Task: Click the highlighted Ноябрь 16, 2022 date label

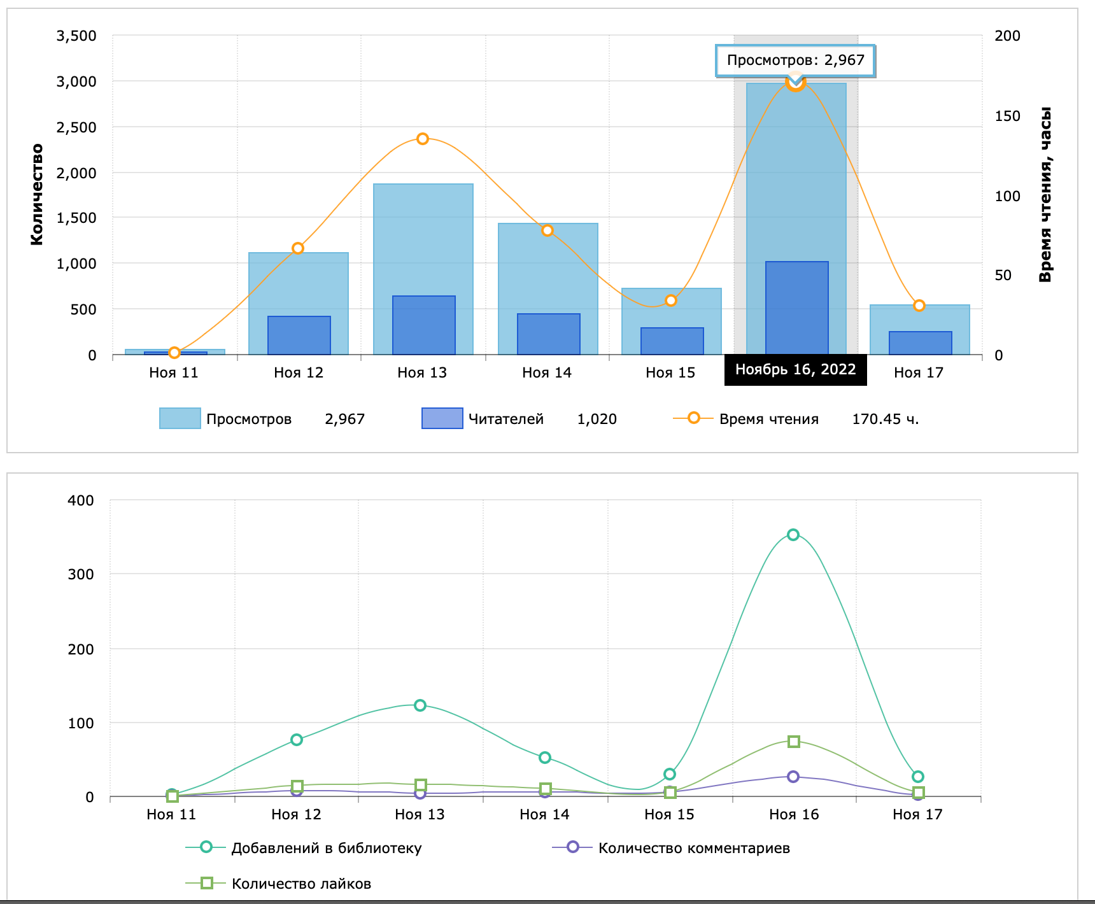Action: point(795,370)
